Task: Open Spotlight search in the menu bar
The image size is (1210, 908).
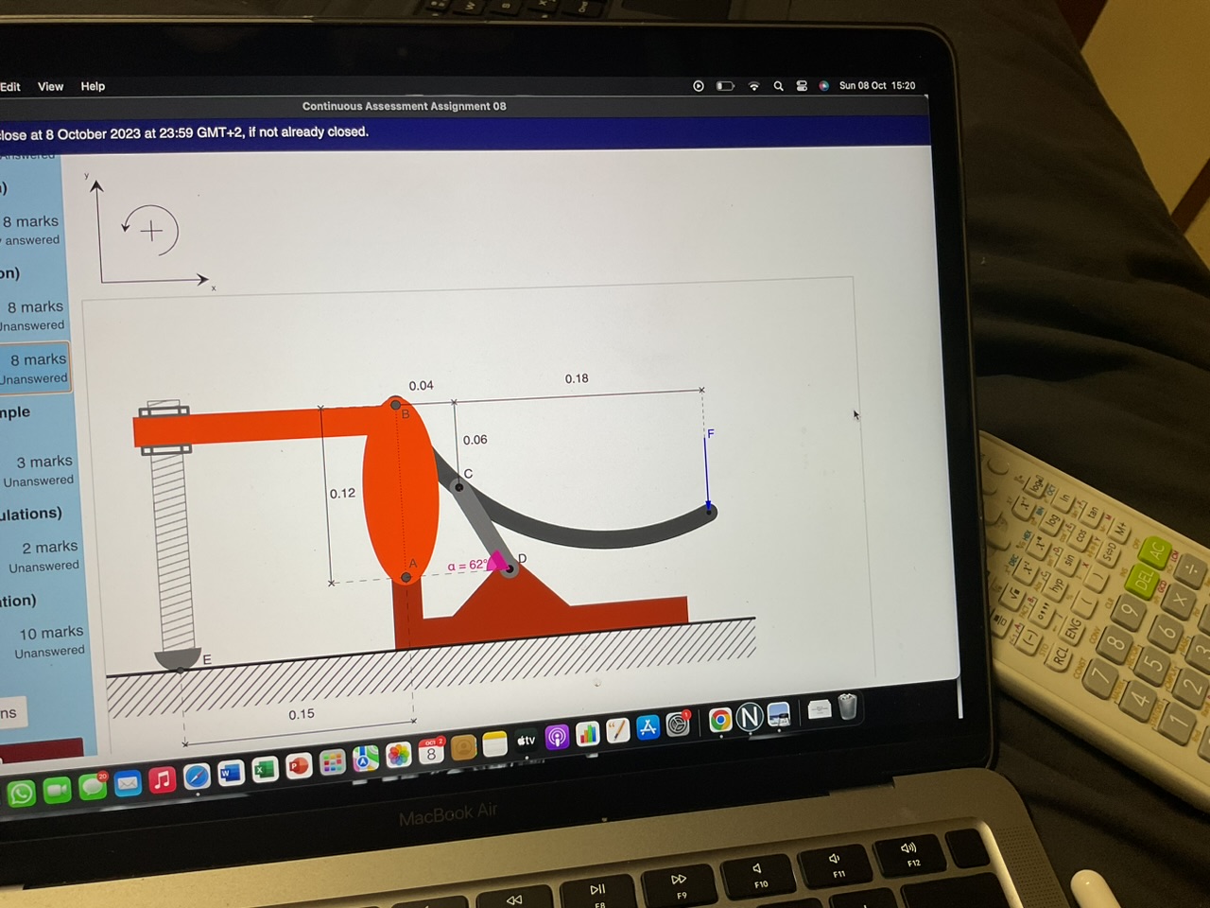Action: (x=777, y=85)
